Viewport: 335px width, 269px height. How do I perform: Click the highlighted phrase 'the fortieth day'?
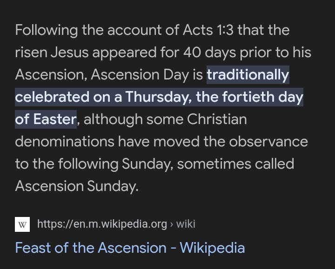[249, 97]
